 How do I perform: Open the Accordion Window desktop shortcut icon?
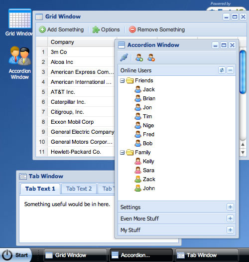(20, 55)
